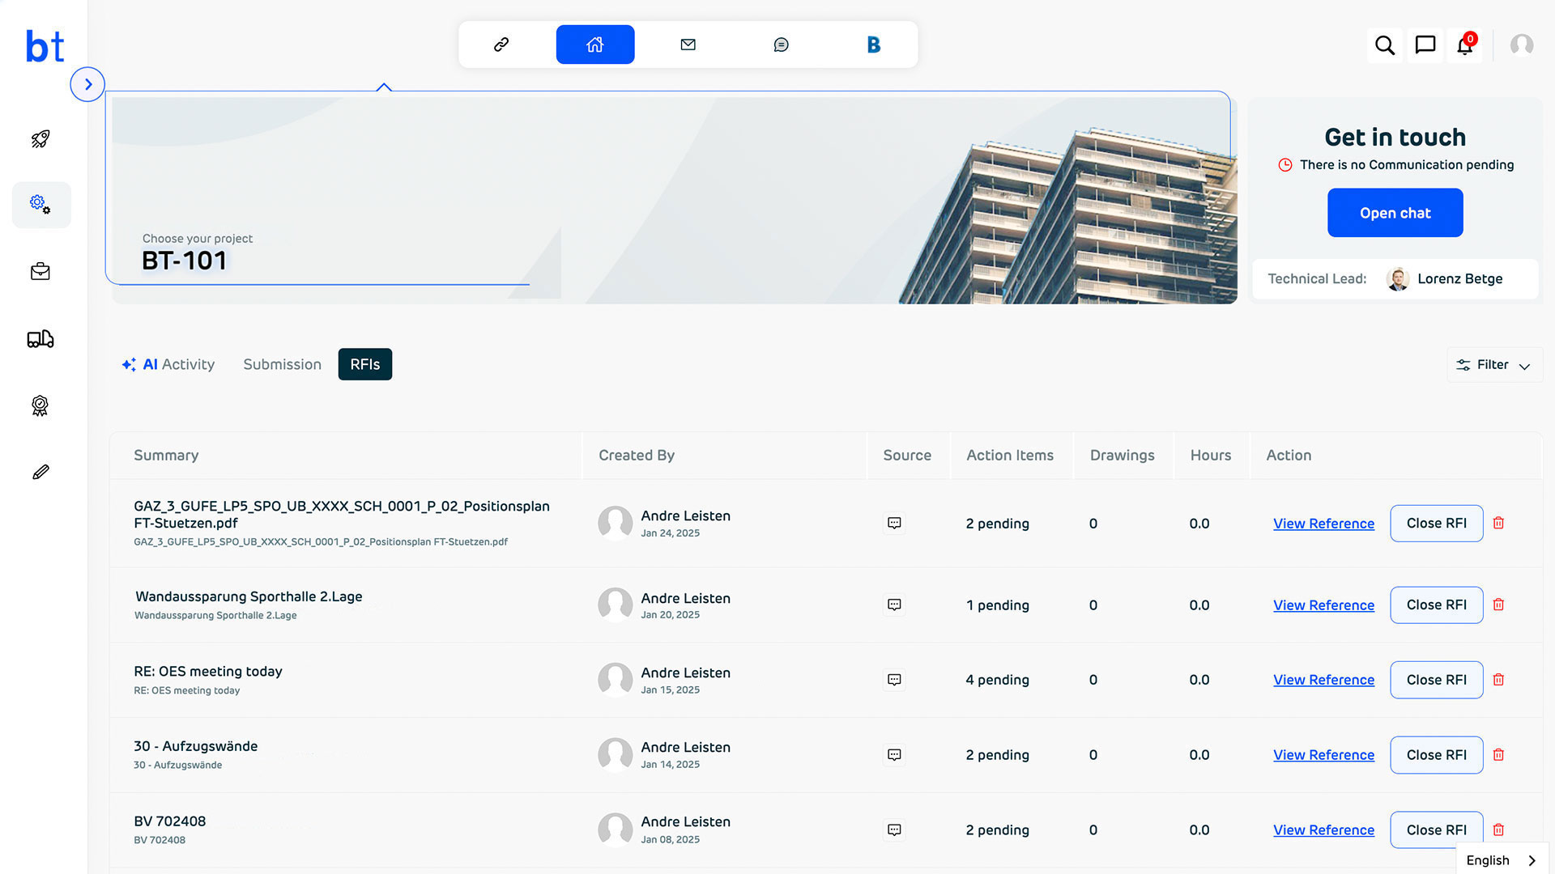View Reference for RE: OES meeting today
The image size is (1555, 874).
pyautogui.click(x=1323, y=680)
